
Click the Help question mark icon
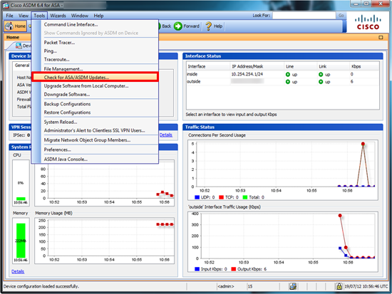point(208,26)
